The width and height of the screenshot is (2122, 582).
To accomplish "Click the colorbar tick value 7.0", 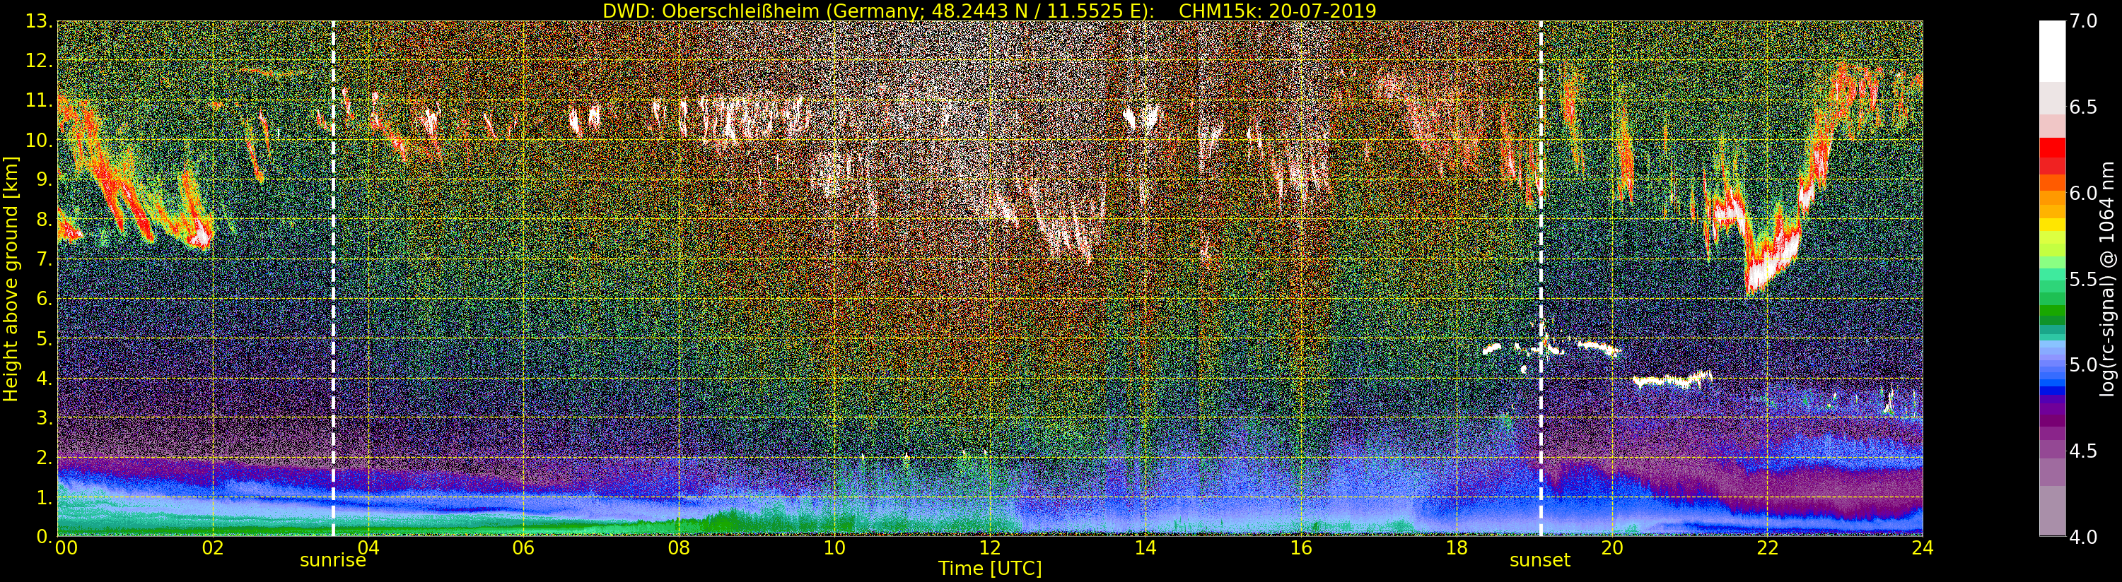I will (x=2083, y=21).
